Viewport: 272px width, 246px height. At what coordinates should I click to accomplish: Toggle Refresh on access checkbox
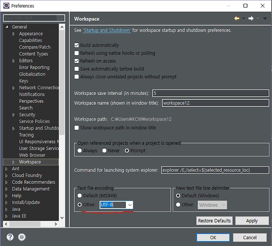point(76,61)
